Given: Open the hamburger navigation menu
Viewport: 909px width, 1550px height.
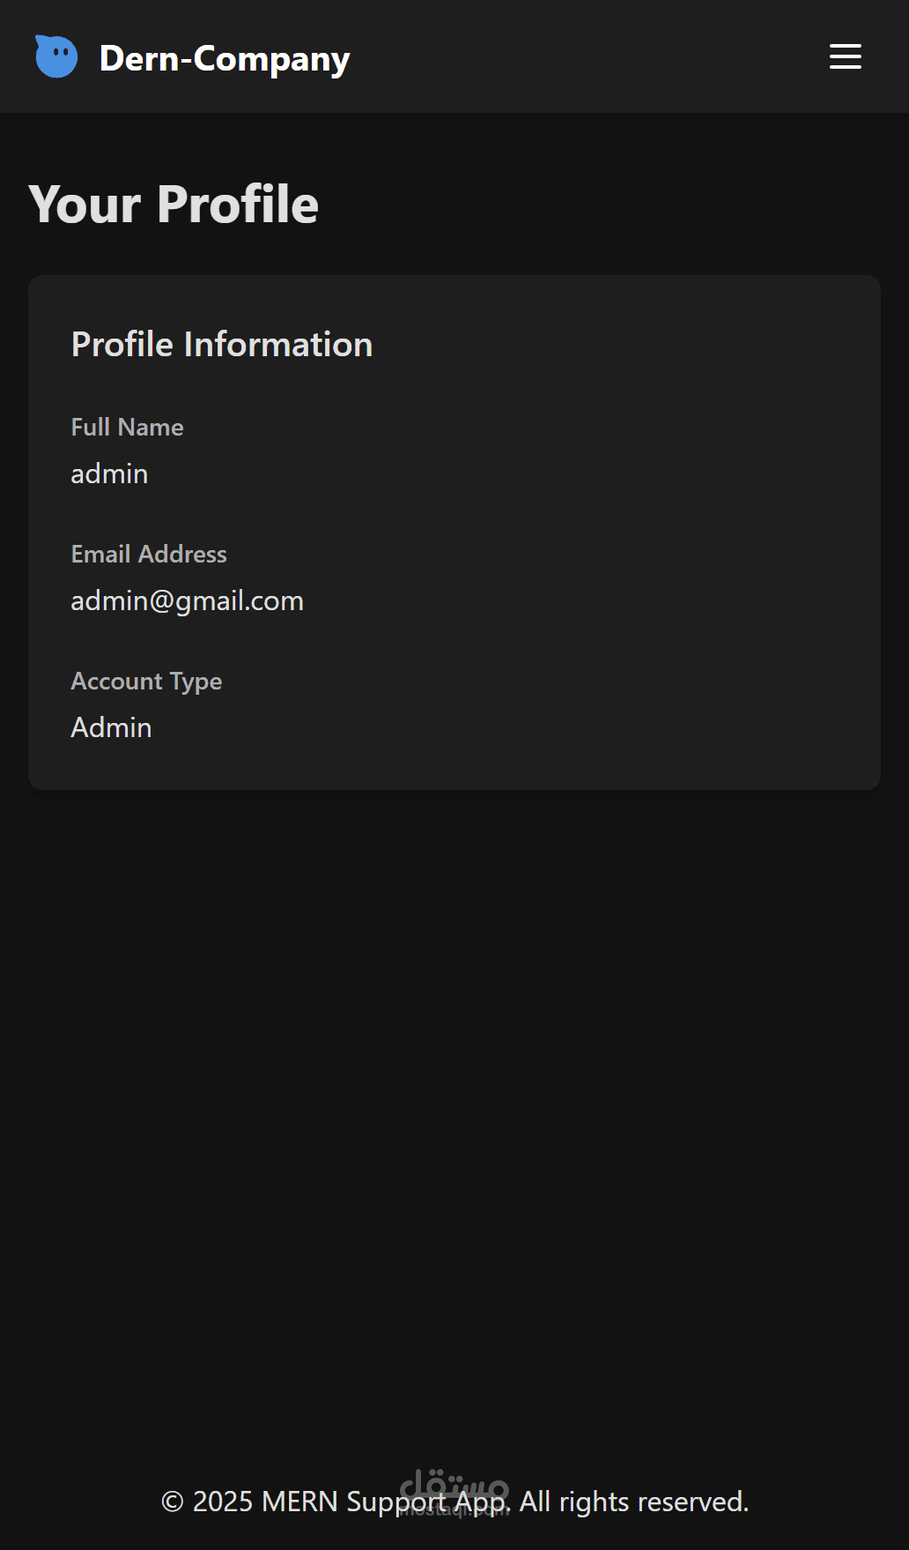Looking at the screenshot, I should [x=845, y=57].
